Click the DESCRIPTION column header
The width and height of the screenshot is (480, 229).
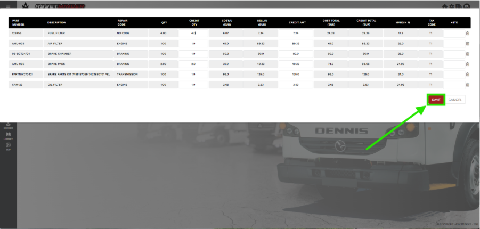(56, 23)
